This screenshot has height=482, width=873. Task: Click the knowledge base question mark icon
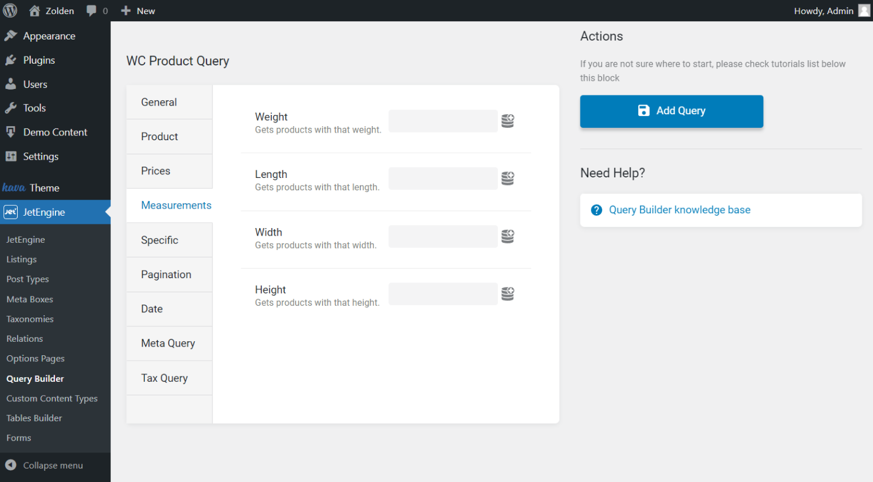coord(596,210)
